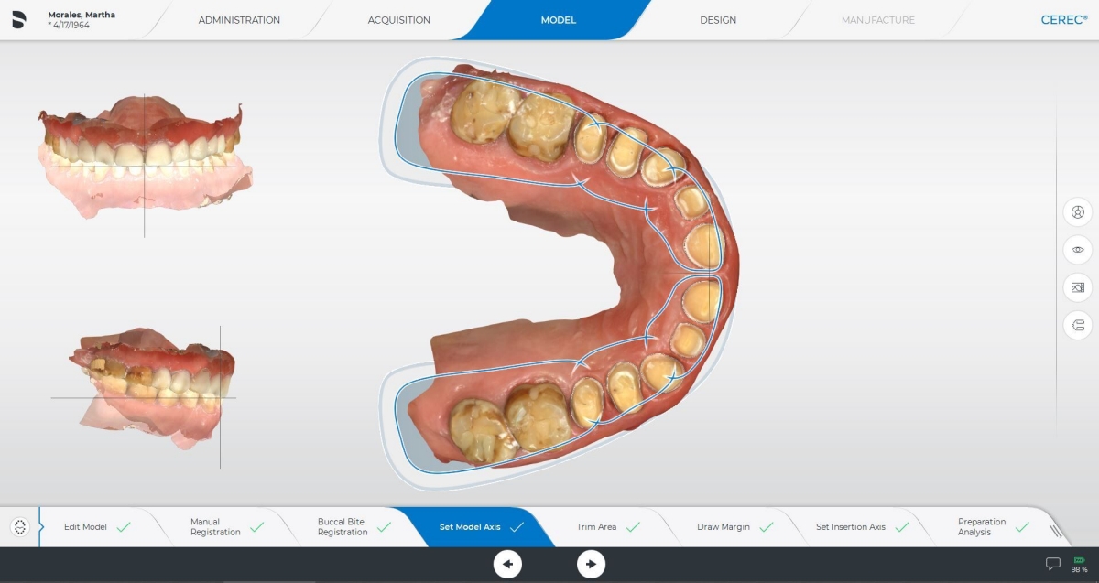Screen dimensions: 1099x583
Task: Open the view options wheel icon
Action: tap(1078, 212)
